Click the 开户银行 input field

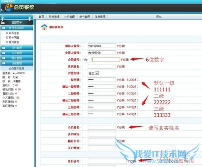[x=102, y=134]
